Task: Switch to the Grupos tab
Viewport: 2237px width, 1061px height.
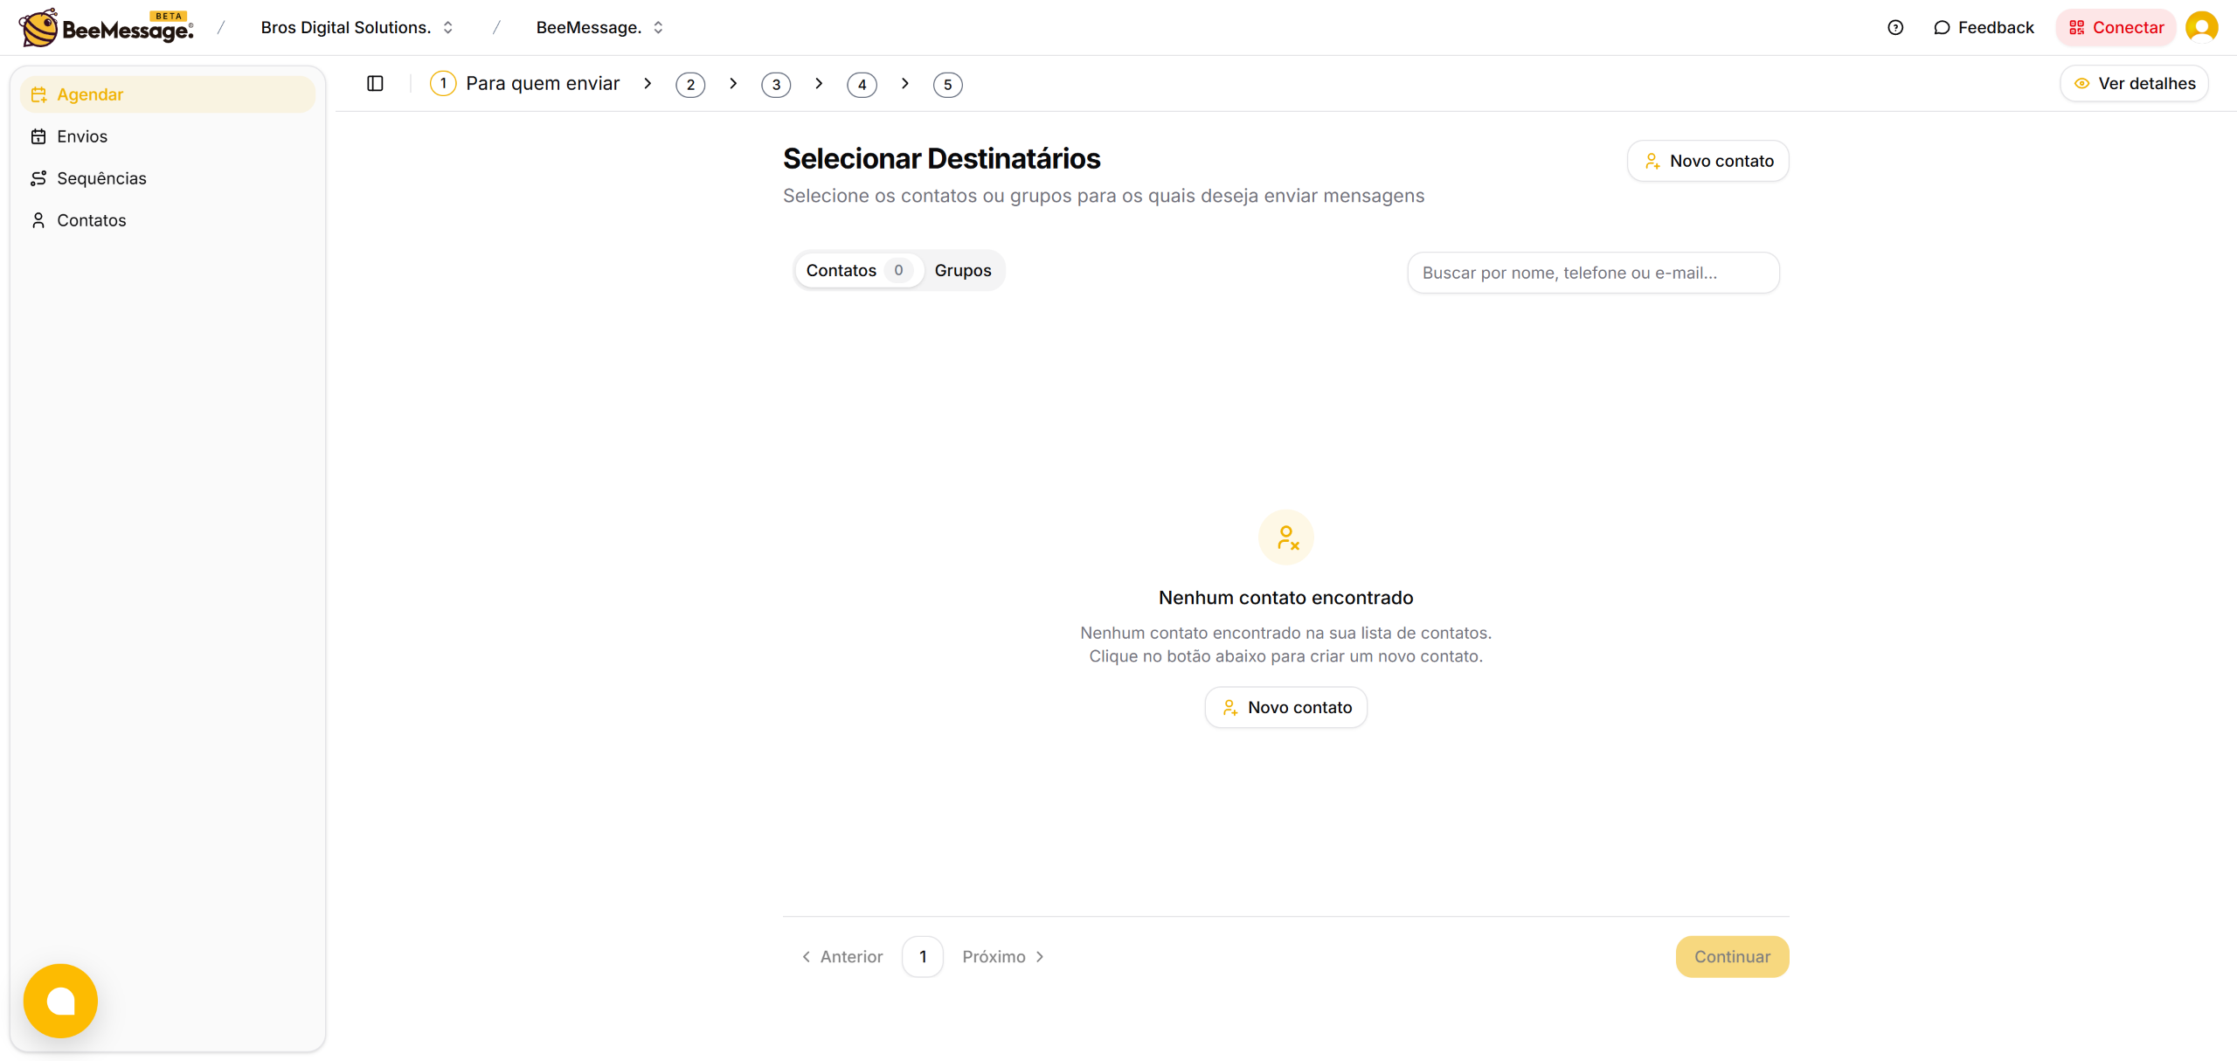Action: (962, 270)
